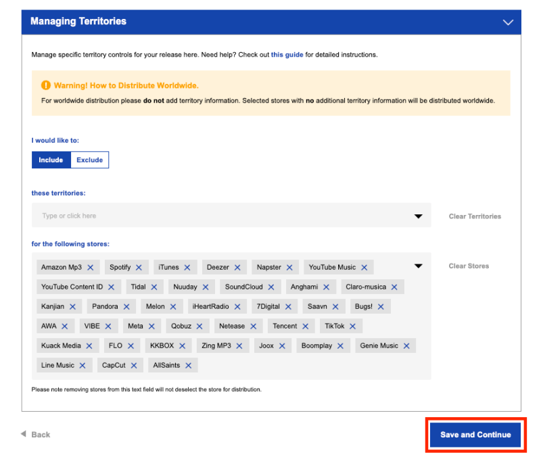Image resolution: width=541 pixels, height=457 pixels.
Task: Click Clear Stores
Action: (469, 266)
